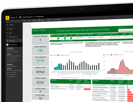Expand the Favorites chevron arrow
The image size is (133, 102).
[x=21, y=25]
